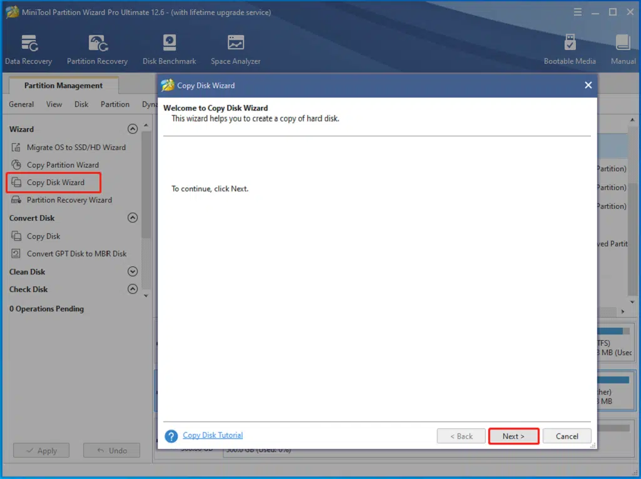Screen dimensions: 641x479
Task: Create Bootable Media
Action: point(570,50)
